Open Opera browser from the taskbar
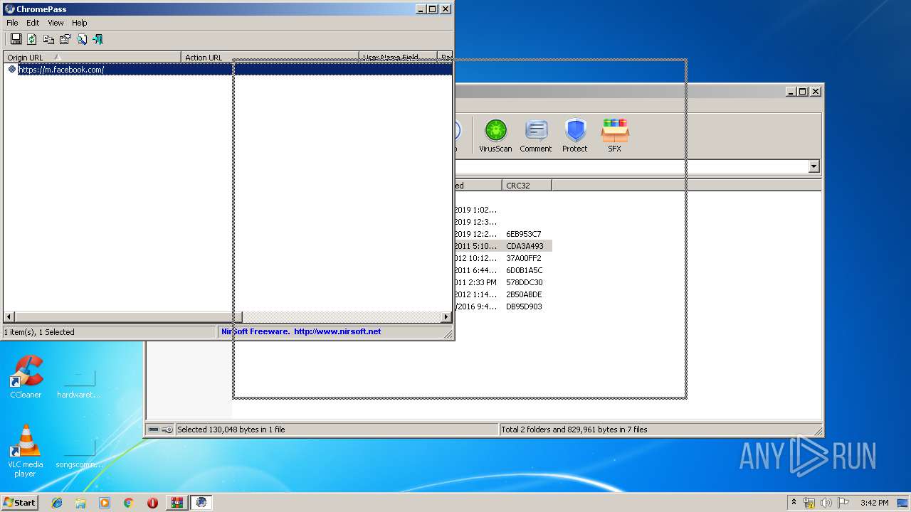This screenshot has height=512, width=911. click(152, 503)
